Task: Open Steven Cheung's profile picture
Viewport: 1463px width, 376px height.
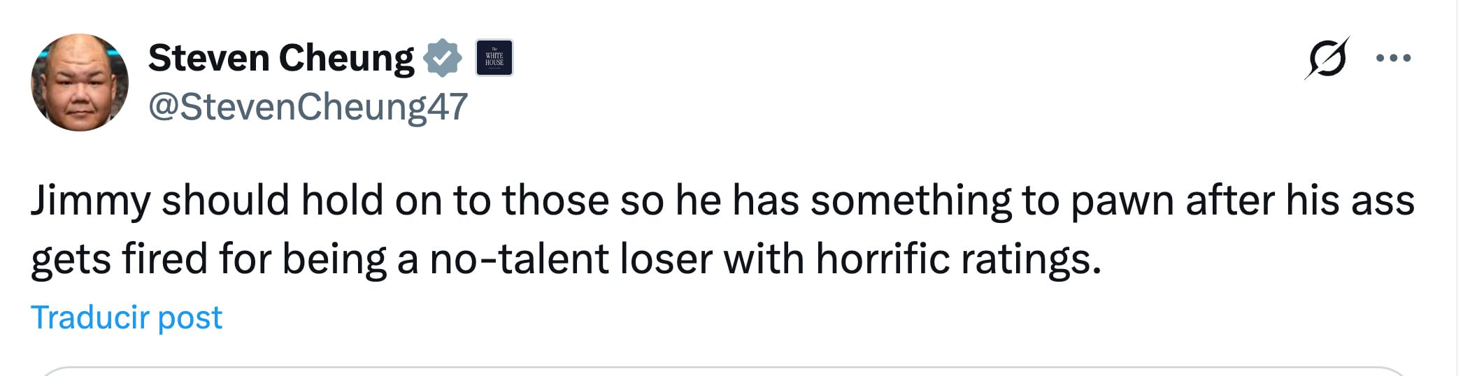Action: pyautogui.click(x=80, y=82)
